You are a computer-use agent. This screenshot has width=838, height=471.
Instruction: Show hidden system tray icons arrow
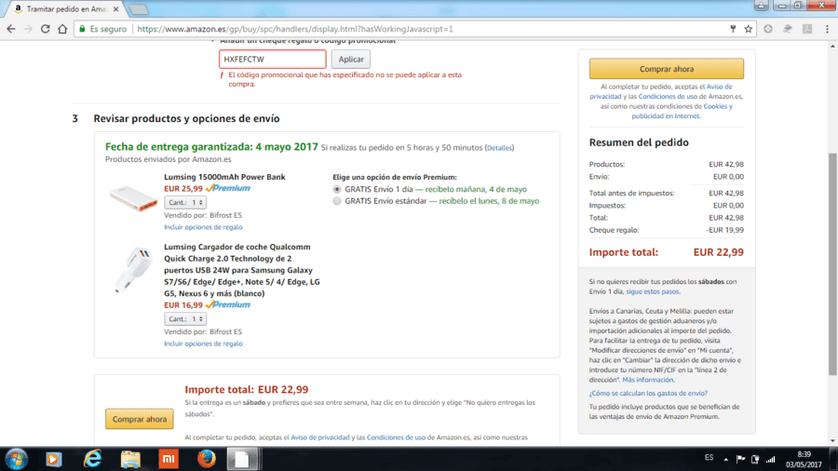click(x=725, y=459)
